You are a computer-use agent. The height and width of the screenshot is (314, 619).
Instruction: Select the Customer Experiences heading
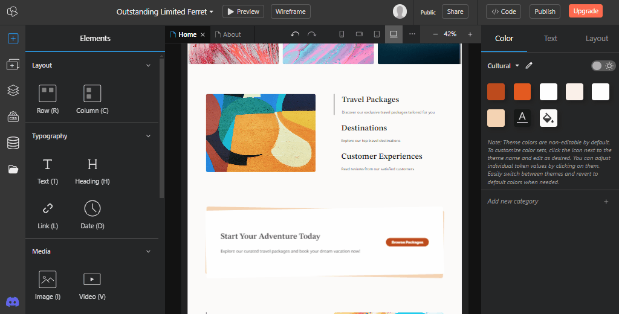[x=382, y=156]
